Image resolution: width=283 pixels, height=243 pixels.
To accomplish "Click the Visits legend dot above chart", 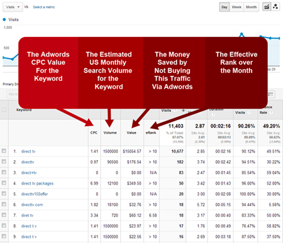I will tap(4, 19).
